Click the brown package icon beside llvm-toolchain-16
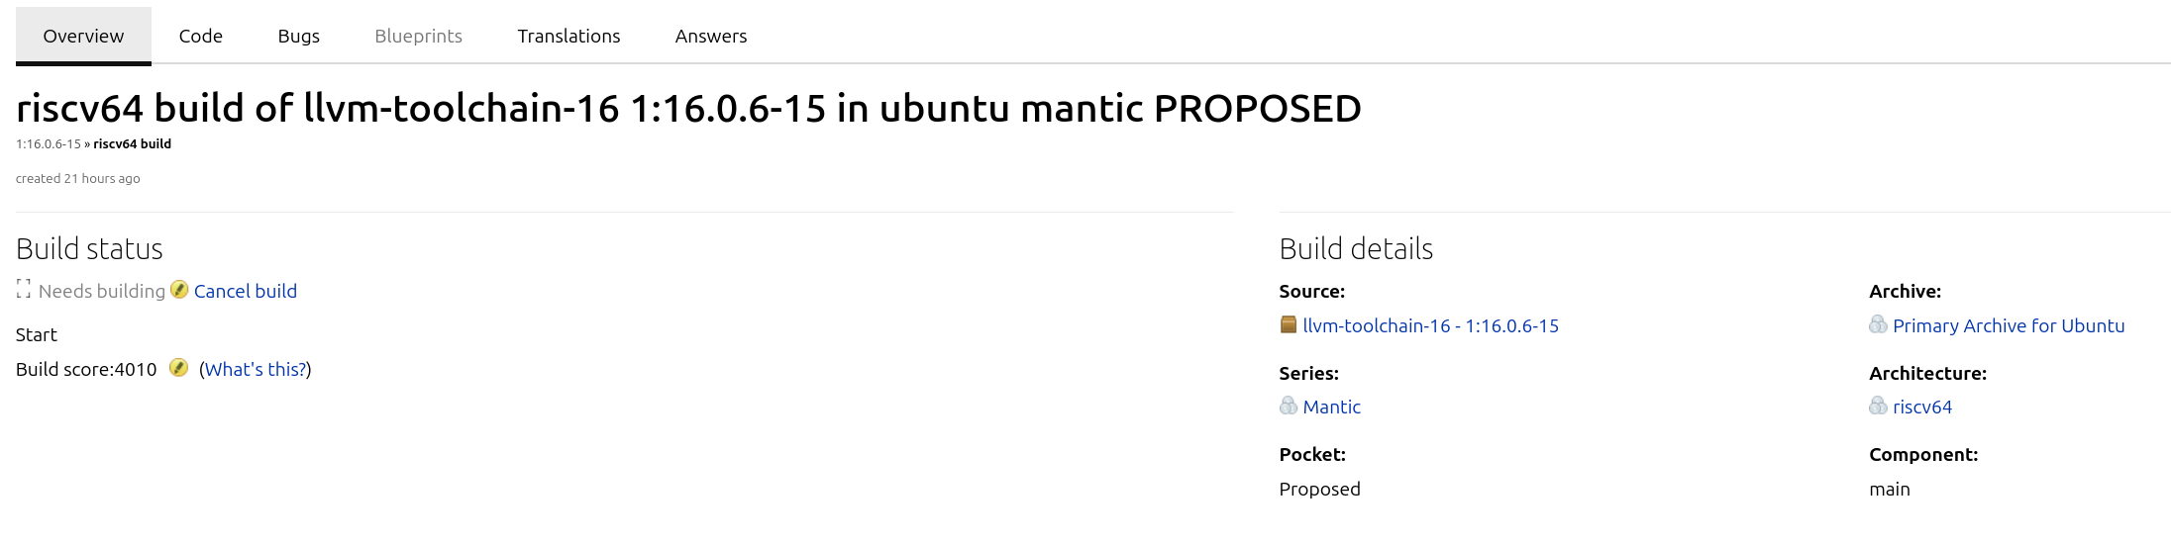This screenshot has height=544, width=2171. [1288, 324]
